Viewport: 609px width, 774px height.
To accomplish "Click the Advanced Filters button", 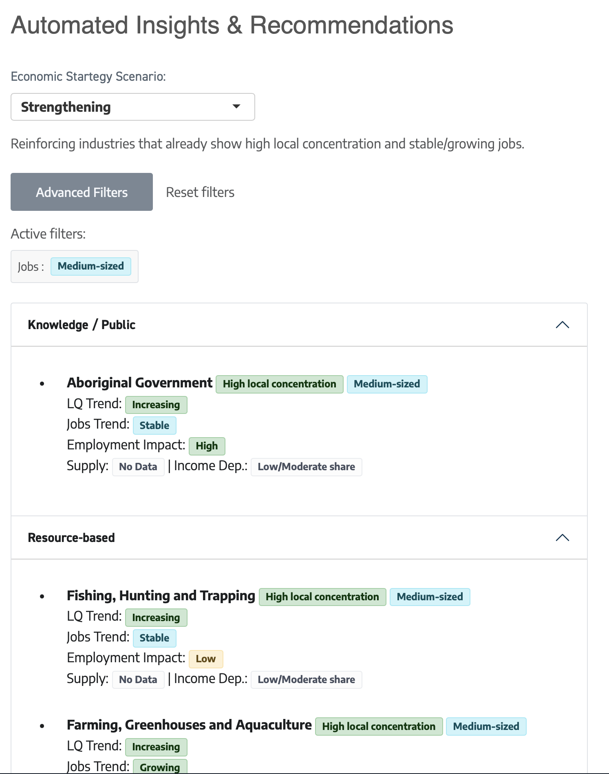I will click(82, 192).
